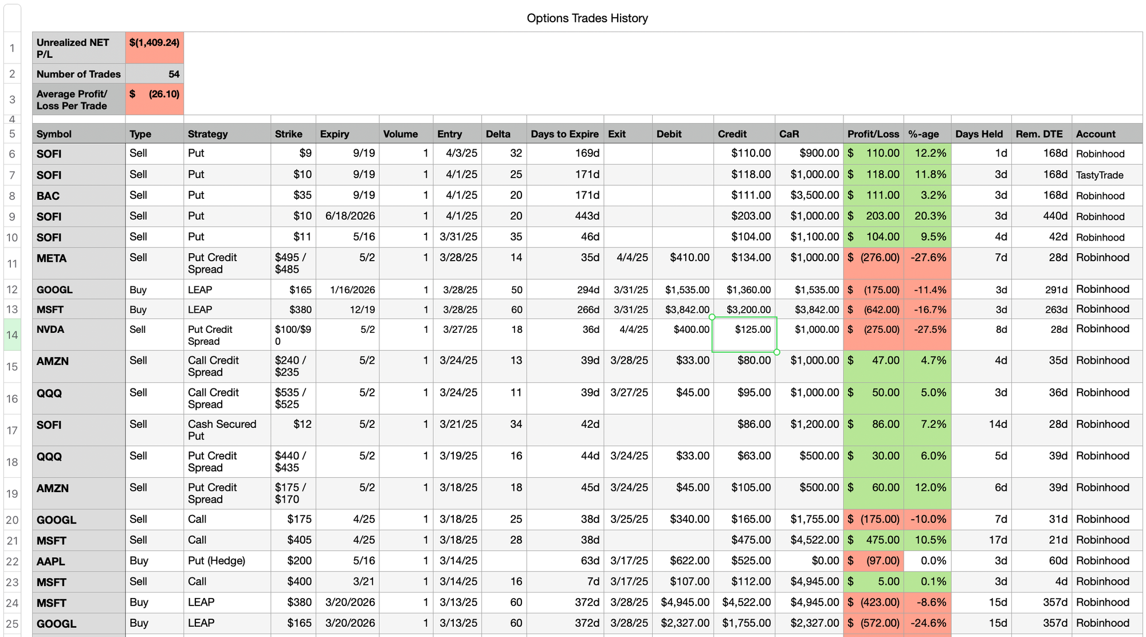Select the Days to Expire column header
The height and width of the screenshot is (637, 1146).
point(564,134)
